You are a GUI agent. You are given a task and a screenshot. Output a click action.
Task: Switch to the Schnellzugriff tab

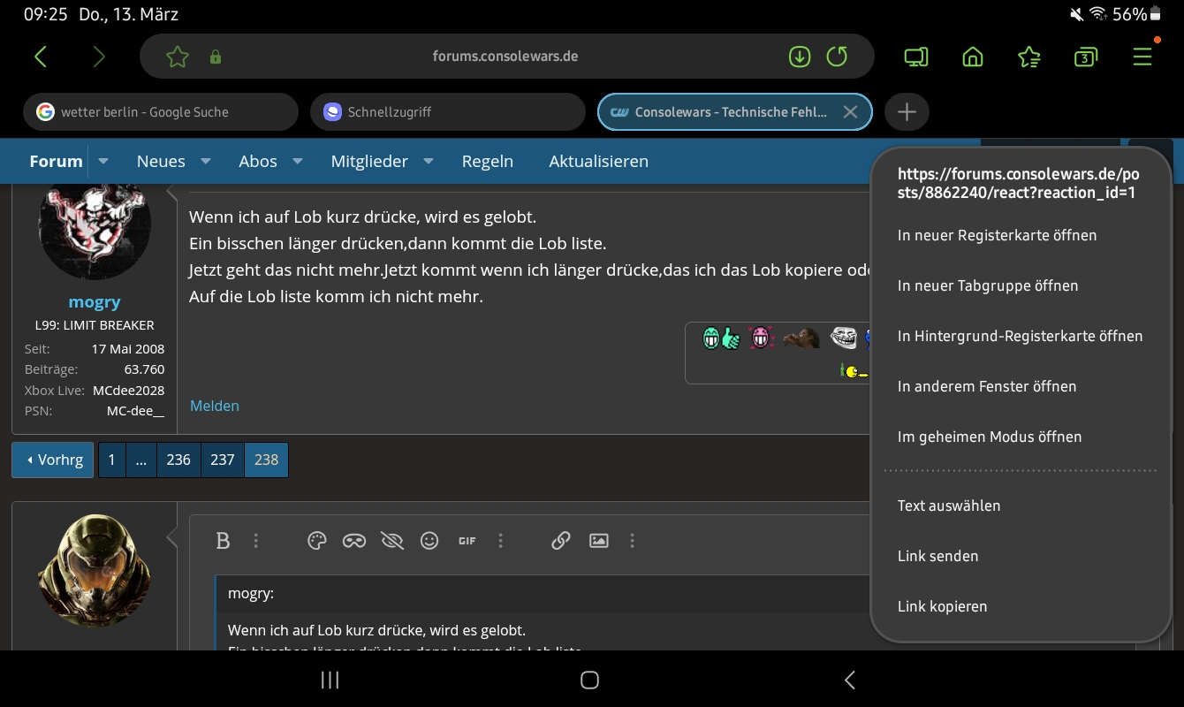(x=448, y=112)
